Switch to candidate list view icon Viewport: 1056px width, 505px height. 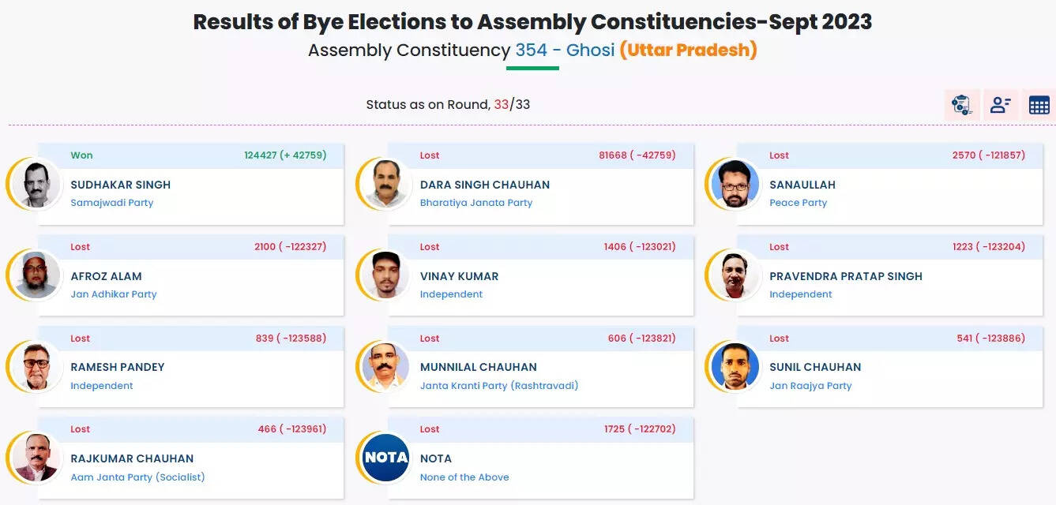[1000, 105]
